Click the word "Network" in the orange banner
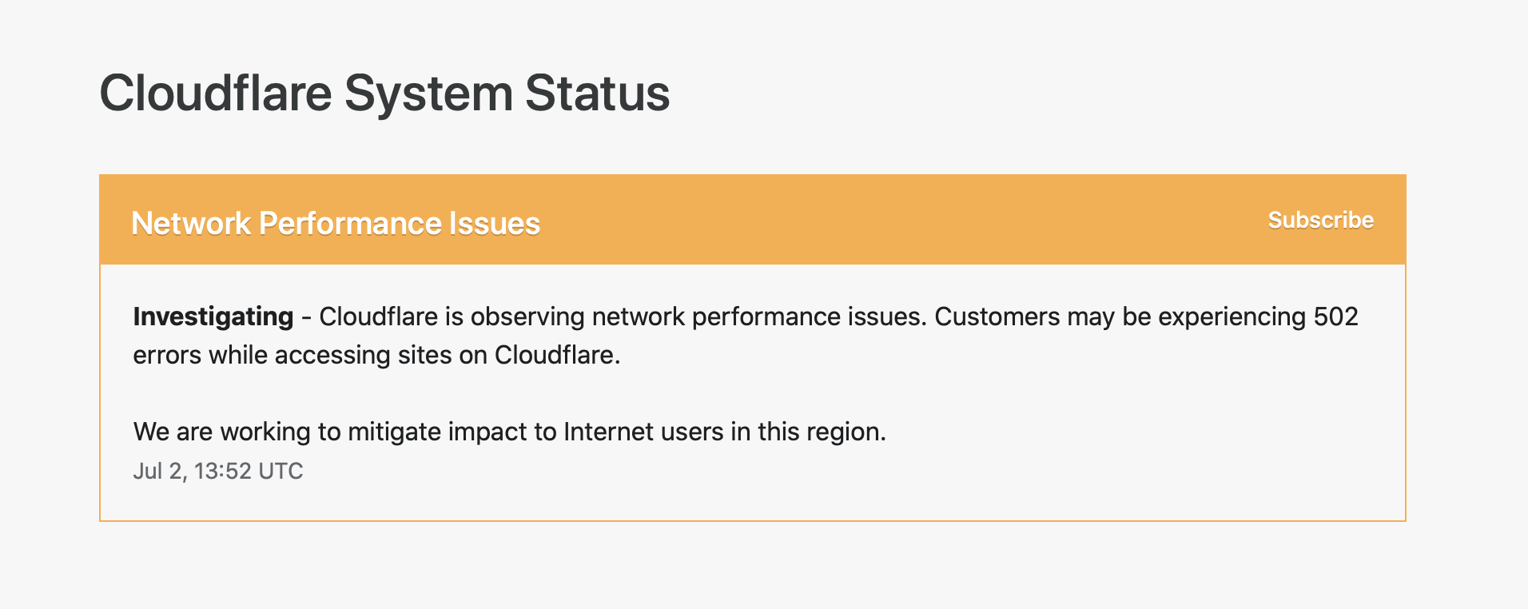Image resolution: width=1528 pixels, height=609 pixels. (191, 224)
